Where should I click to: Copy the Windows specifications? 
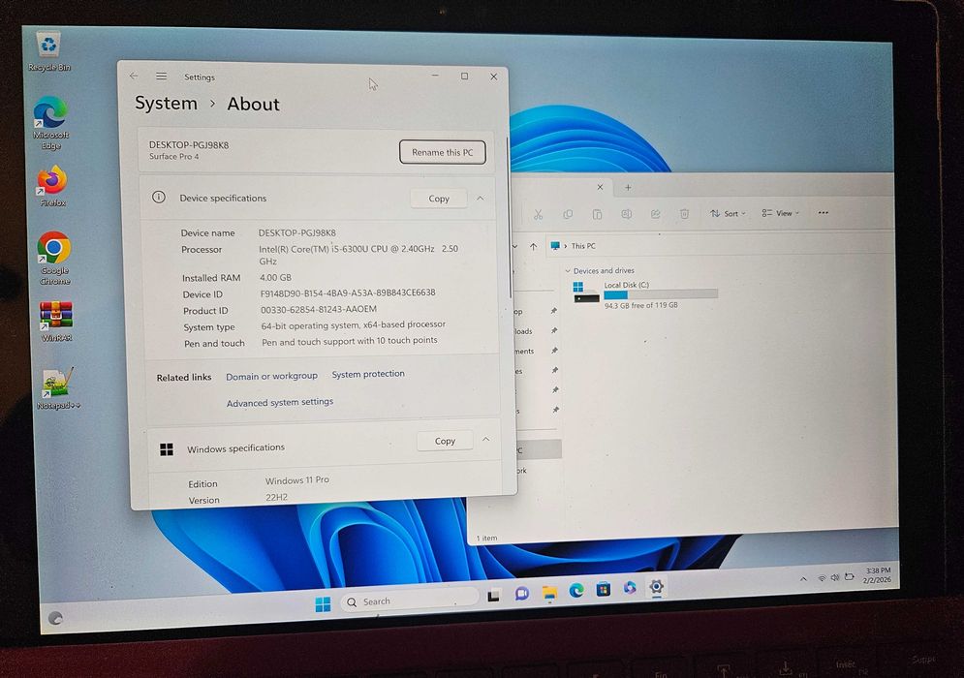[445, 441]
